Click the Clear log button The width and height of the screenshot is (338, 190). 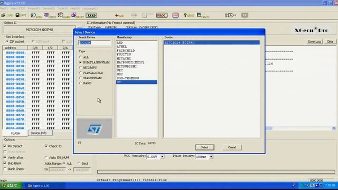pos(330,41)
